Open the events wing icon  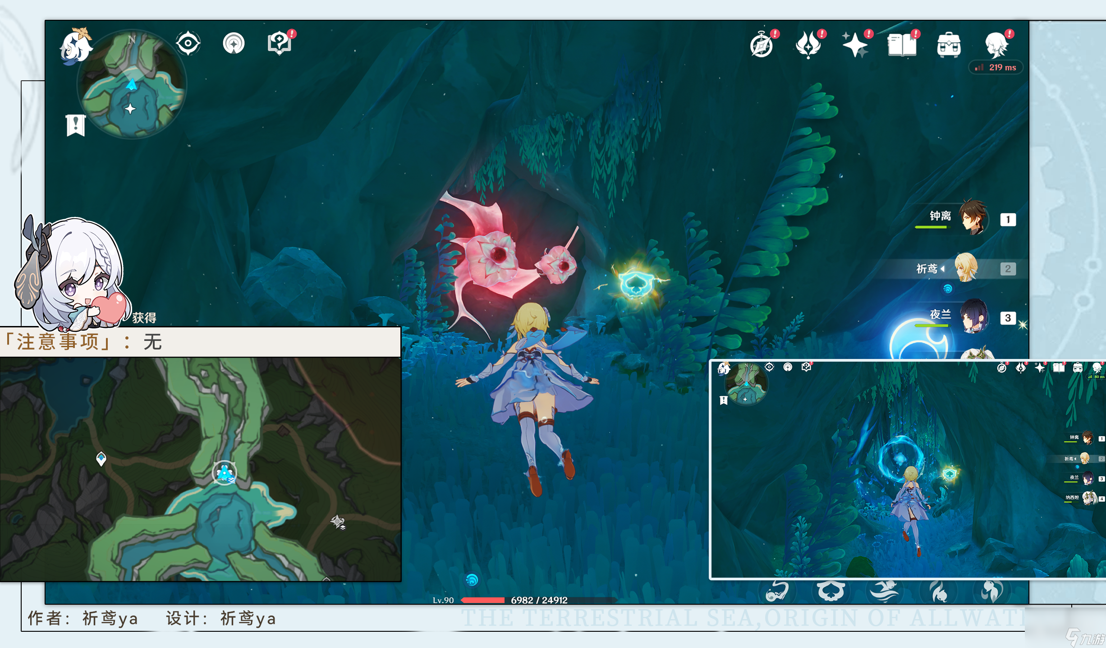(x=808, y=45)
